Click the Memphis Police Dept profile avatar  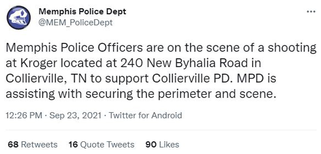coord(19,18)
